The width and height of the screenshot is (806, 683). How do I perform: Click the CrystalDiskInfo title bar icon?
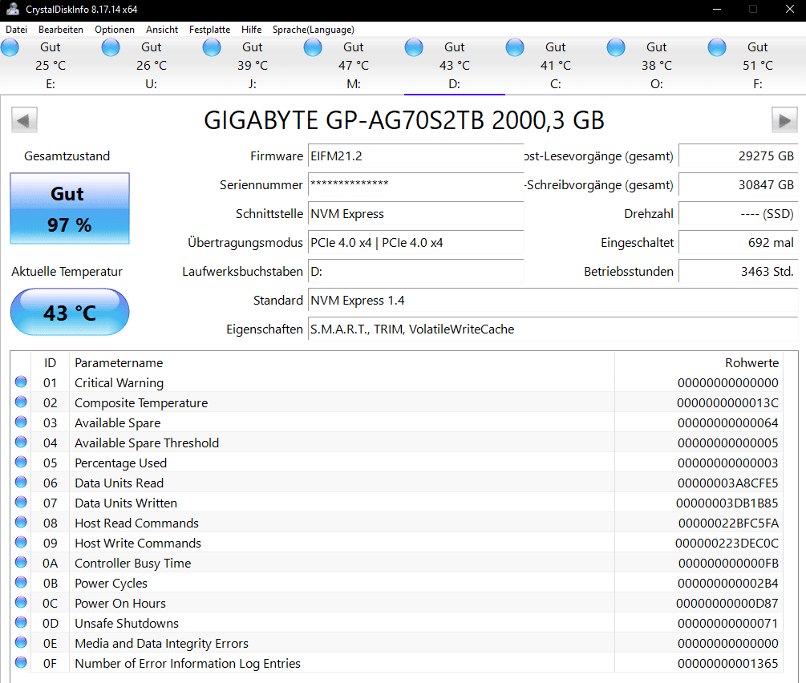click(x=12, y=10)
